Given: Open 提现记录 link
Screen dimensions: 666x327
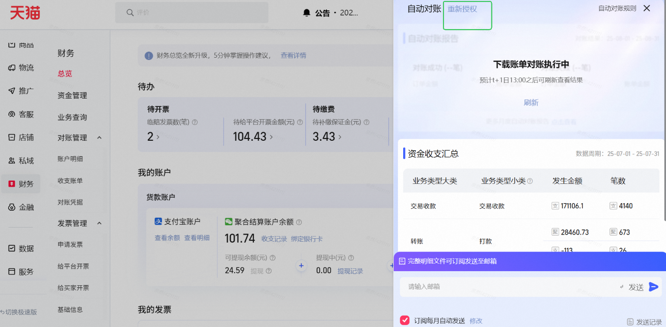Looking at the screenshot, I should (x=350, y=271).
